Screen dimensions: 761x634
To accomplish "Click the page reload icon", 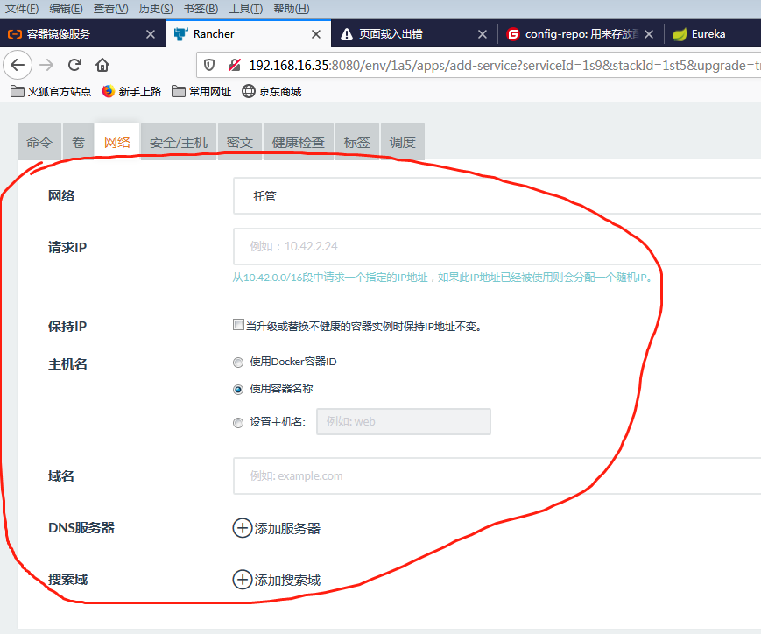I will pyautogui.click(x=74, y=64).
